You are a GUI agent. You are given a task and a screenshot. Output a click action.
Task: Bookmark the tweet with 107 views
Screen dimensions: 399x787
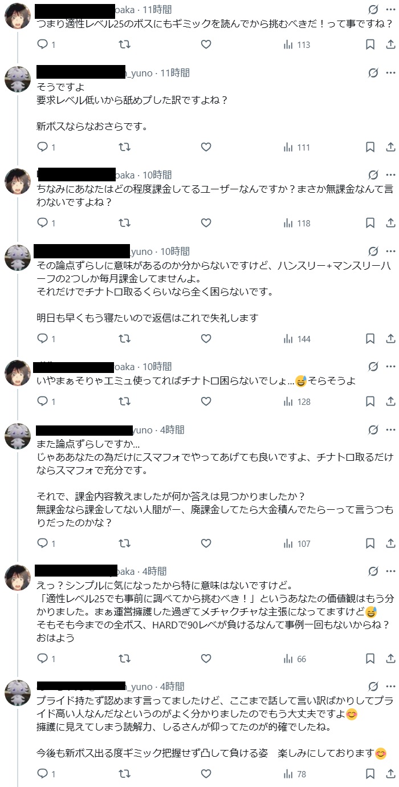[370, 543]
